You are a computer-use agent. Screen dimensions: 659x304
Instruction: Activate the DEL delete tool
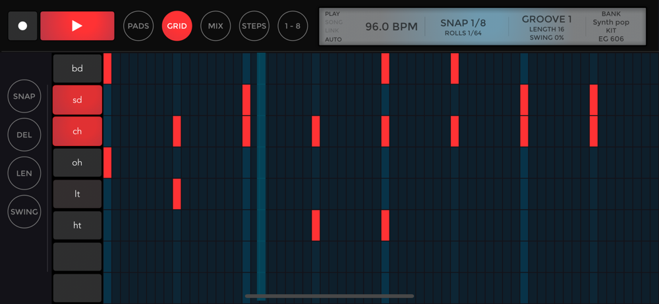pyautogui.click(x=24, y=135)
